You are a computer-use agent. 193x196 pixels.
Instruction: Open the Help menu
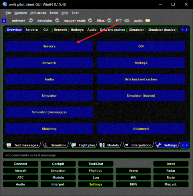coord(65,13)
